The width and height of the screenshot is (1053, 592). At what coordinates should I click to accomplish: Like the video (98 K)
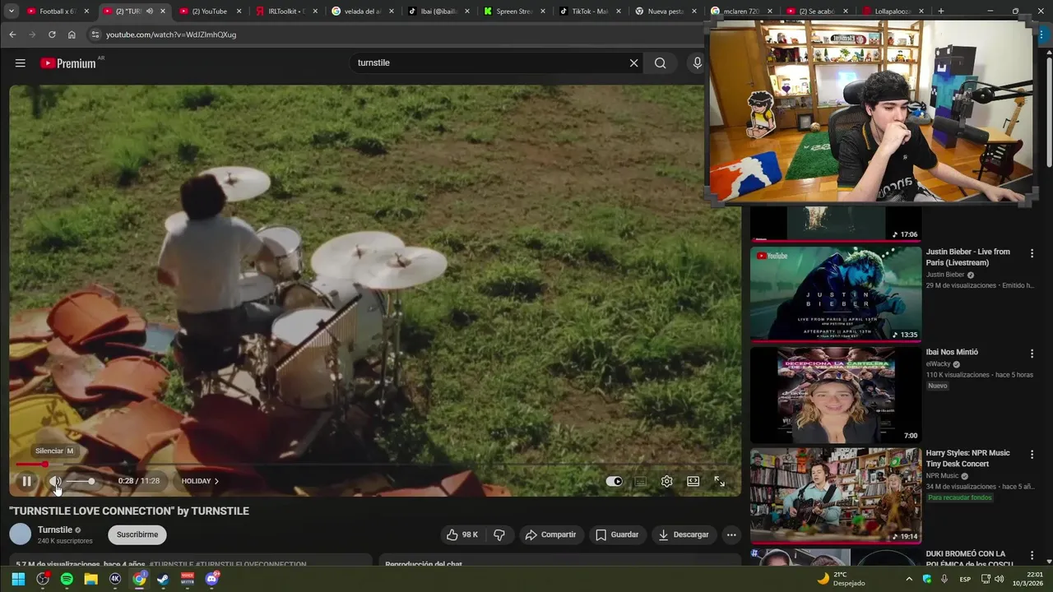pos(462,534)
